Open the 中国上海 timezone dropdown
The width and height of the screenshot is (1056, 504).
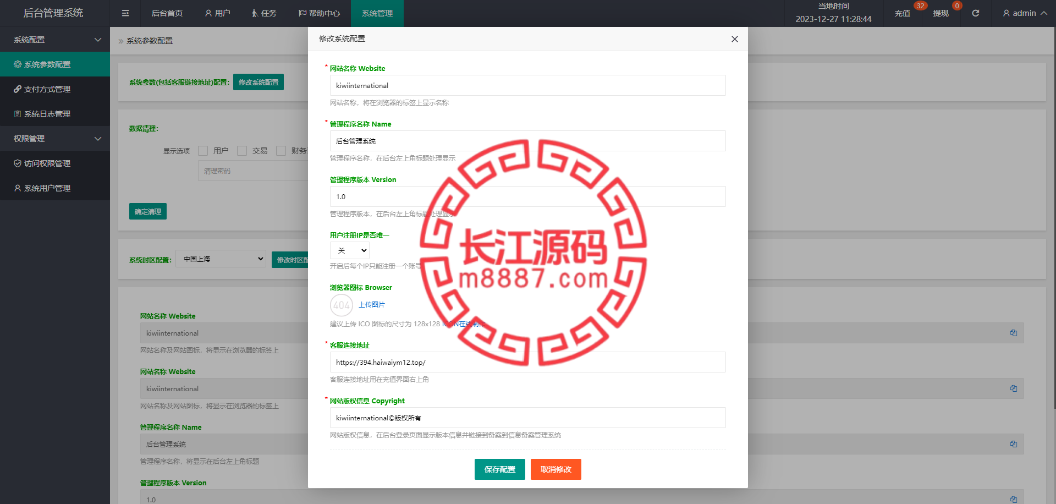(221, 259)
